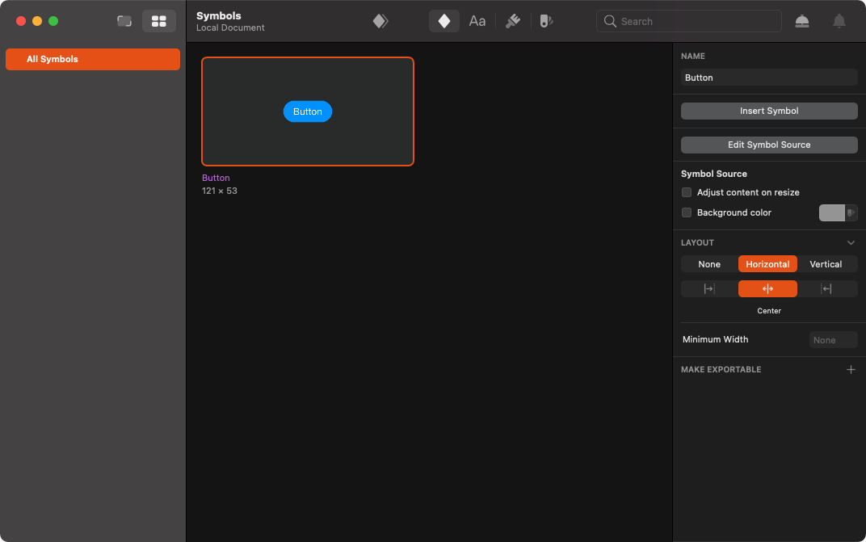Viewport: 866px width, 542px height.
Task: Click Insert Symbol button
Action: [769, 111]
